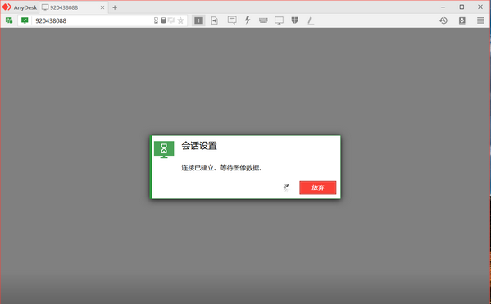
Task: Click the faded monitor icon in address bar
Action: point(171,20)
